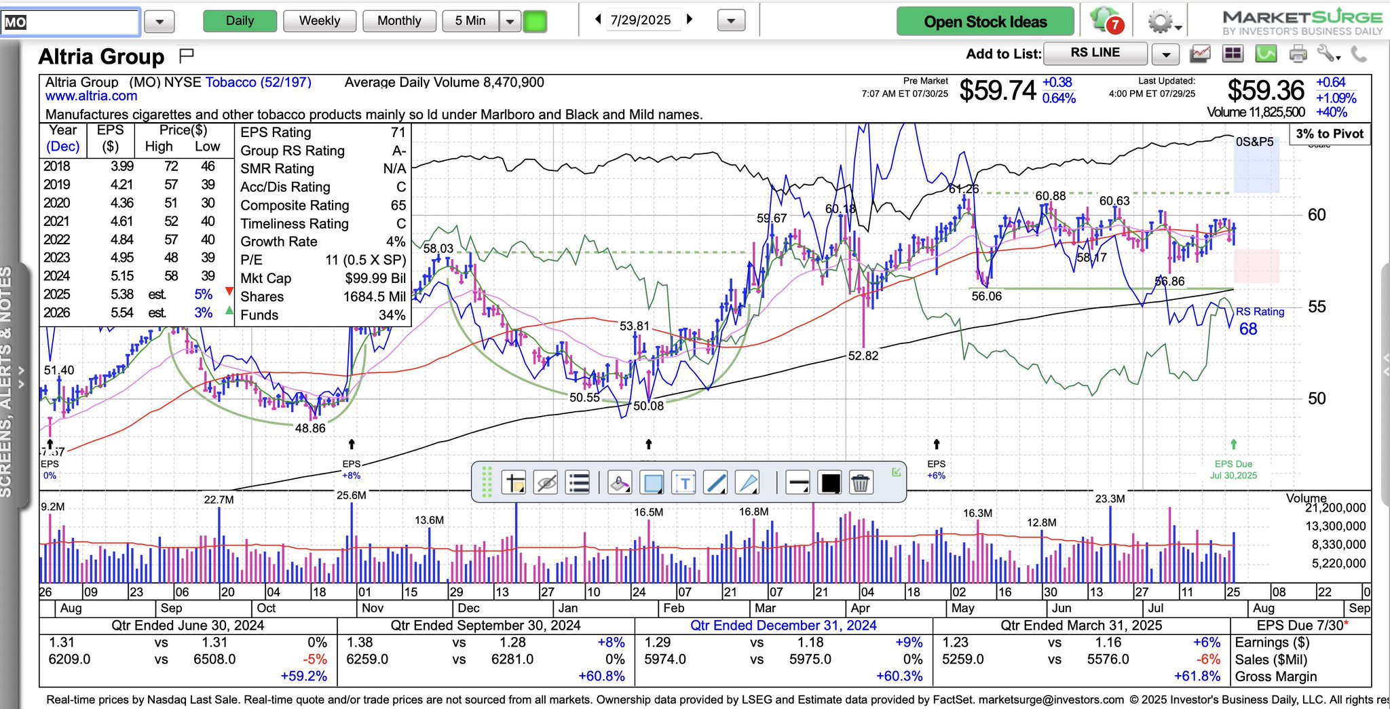Click the 3% to Pivot label
Viewport: 1390px width, 709px height.
1329,134
